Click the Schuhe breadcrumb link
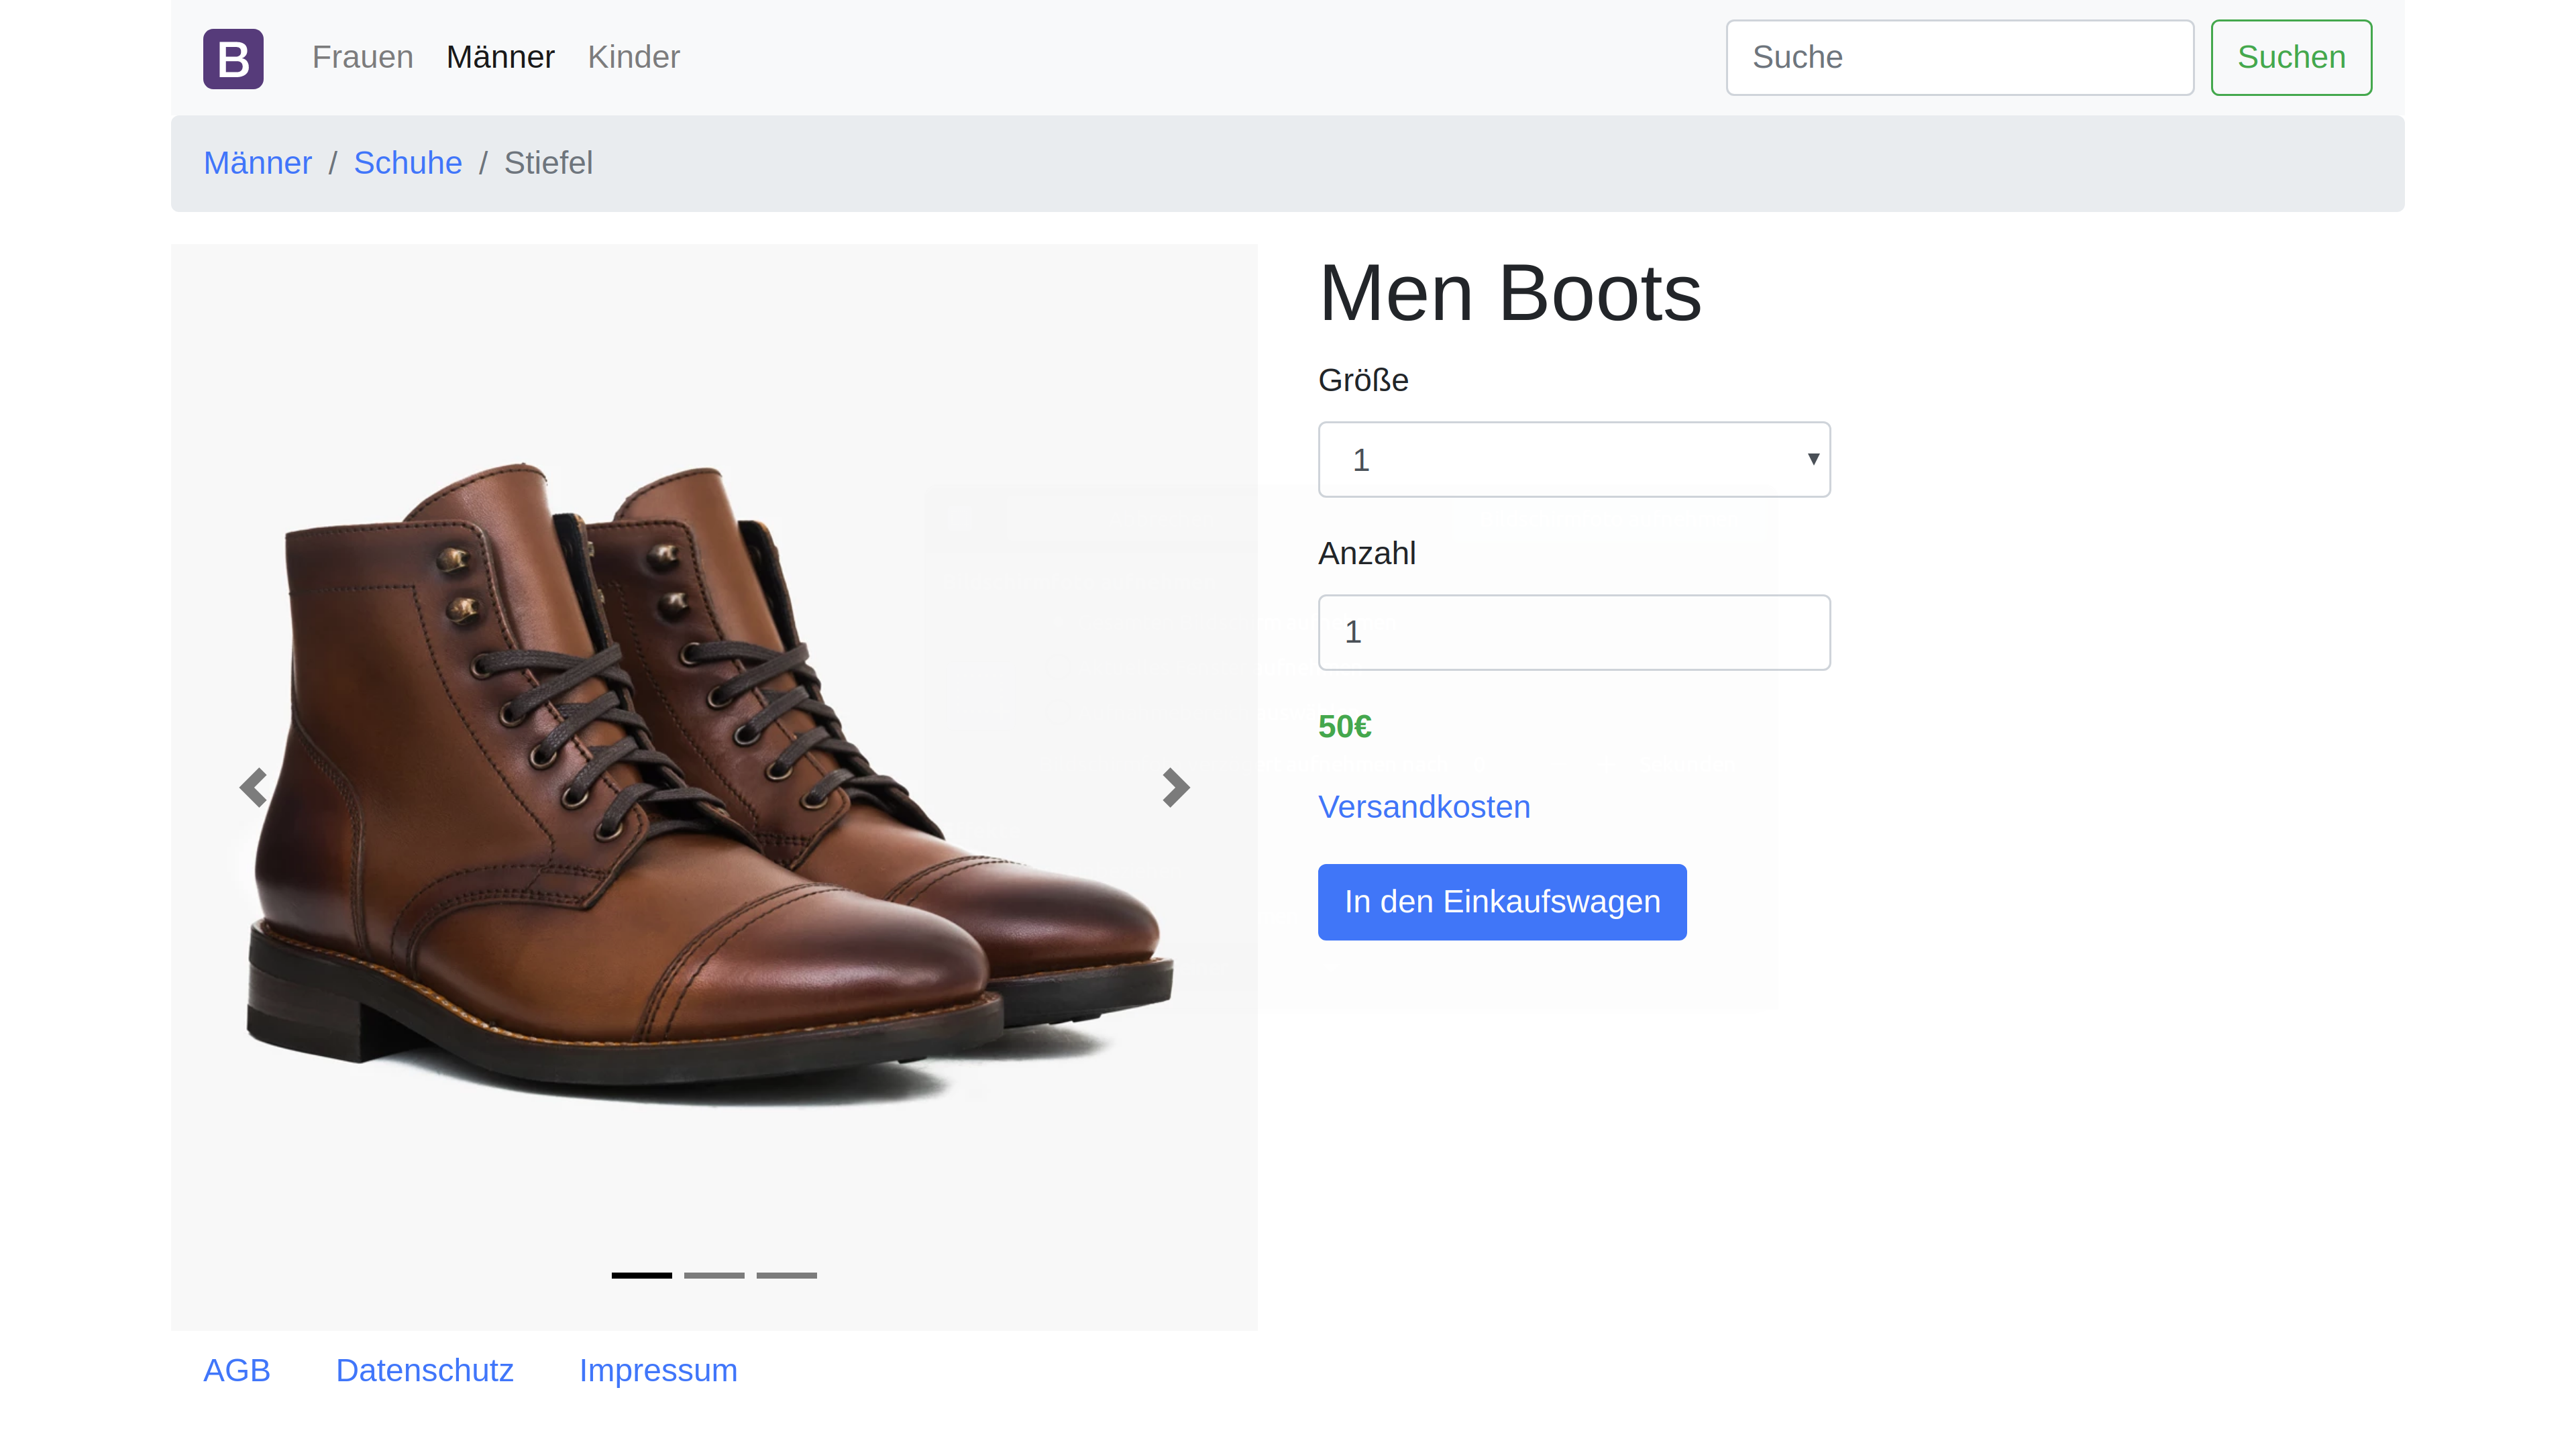2576x1449 pixels. (x=407, y=163)
